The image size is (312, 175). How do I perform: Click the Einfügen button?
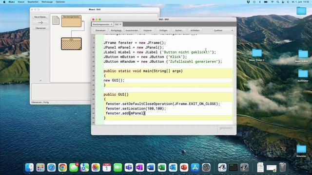pos(163,30)
